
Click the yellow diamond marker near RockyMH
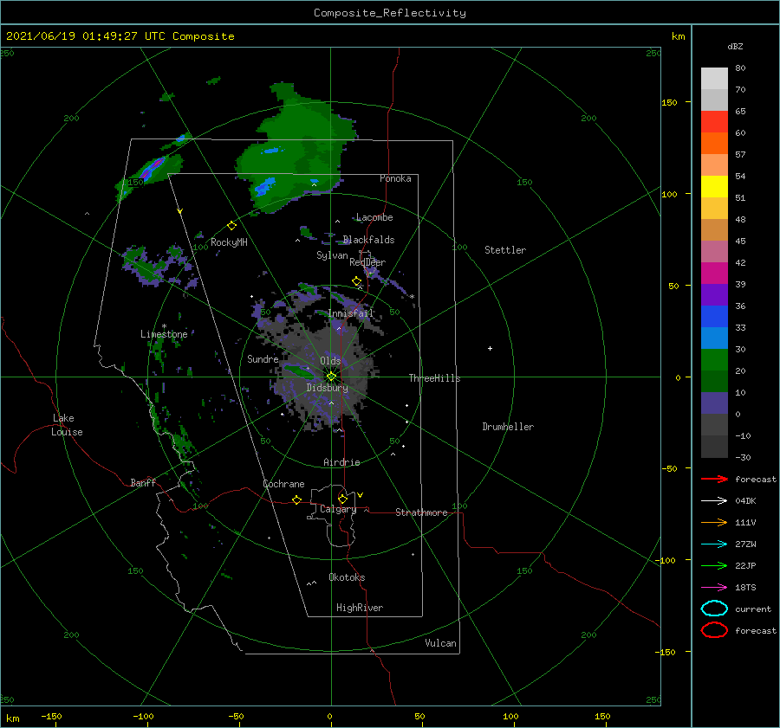pyautogui.click(x=231, y=226)
